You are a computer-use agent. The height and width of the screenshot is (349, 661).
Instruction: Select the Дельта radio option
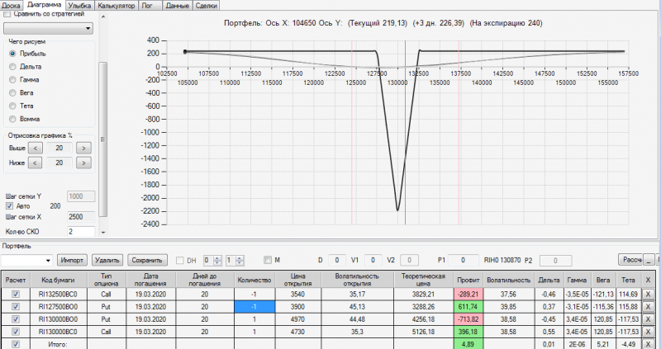12,67
